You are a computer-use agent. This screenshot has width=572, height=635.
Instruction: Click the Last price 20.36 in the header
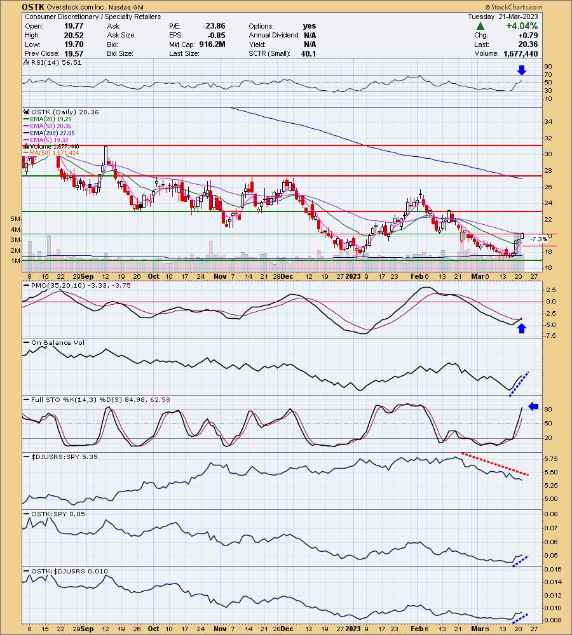528,44
